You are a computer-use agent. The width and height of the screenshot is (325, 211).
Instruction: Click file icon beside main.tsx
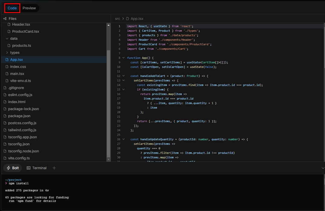[x=7, y=74]
